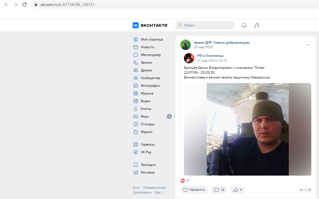Click the 3.3K views eye counter
This screenshot has width=319, height=199.
point(305,190)
